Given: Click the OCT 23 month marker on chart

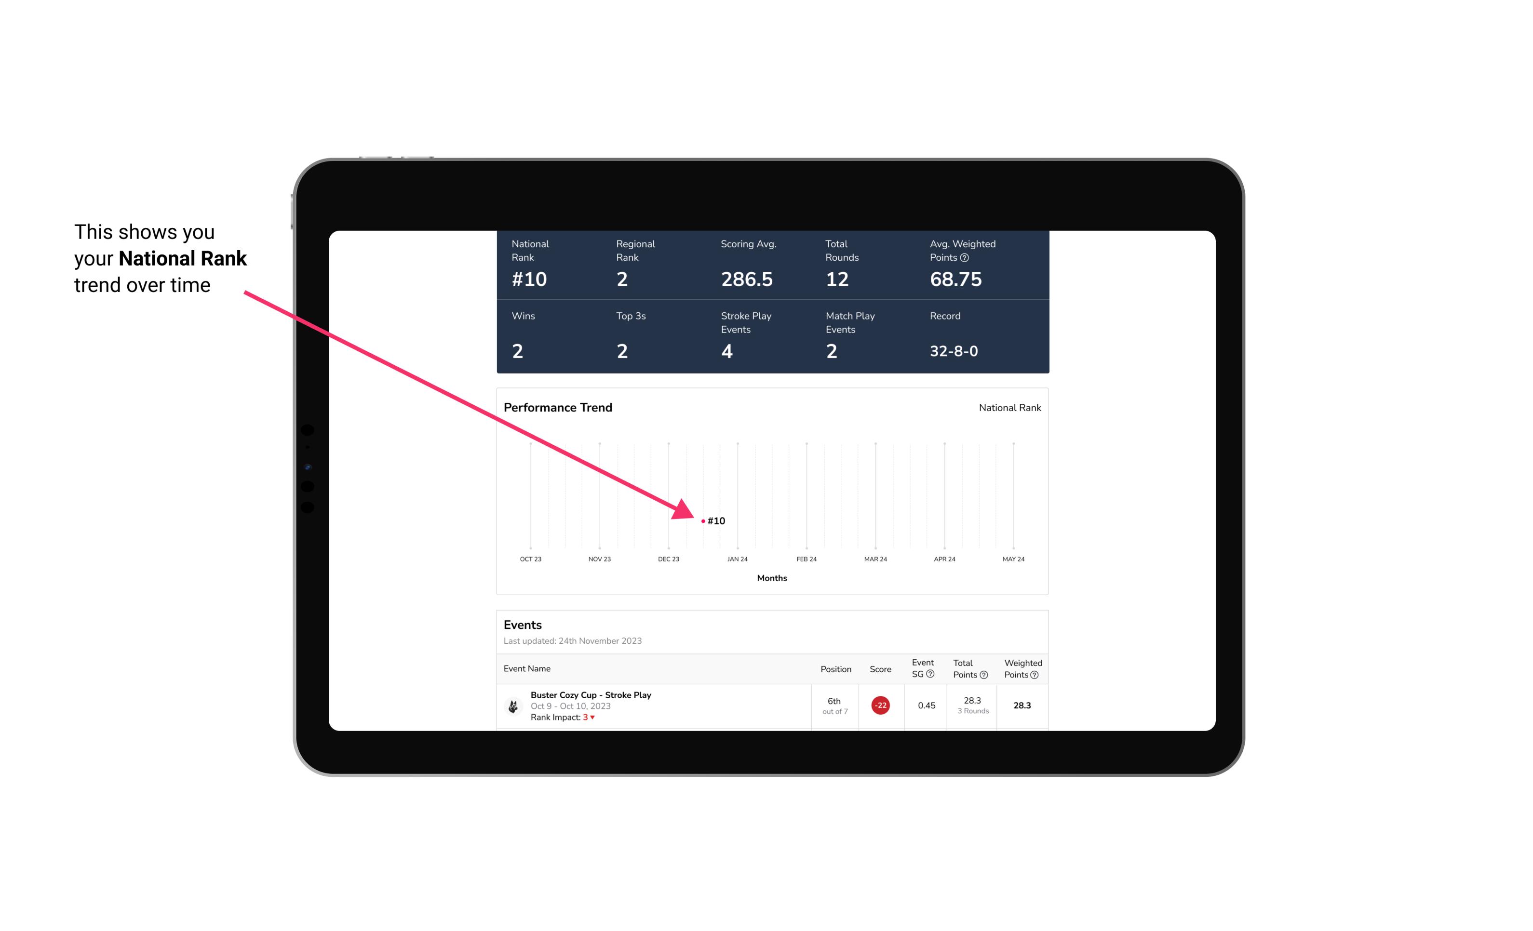Looking at the screenshot, I should pyautogui.click(x=530, y=558).
